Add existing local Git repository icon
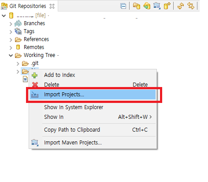This screenshot has width=208, height=182. pos(137,6)
